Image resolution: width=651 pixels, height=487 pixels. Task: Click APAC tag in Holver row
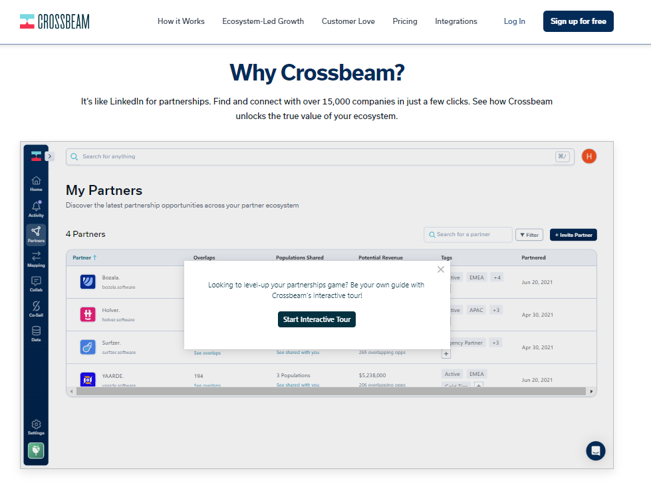(x=476, y=310)
